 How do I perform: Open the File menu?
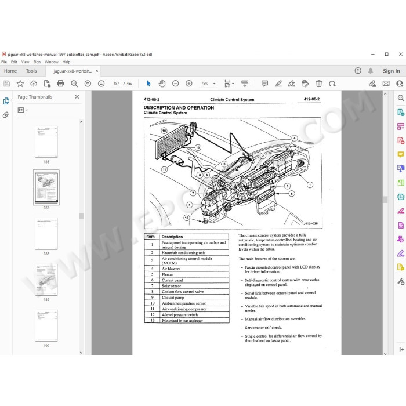click(4, 62)
